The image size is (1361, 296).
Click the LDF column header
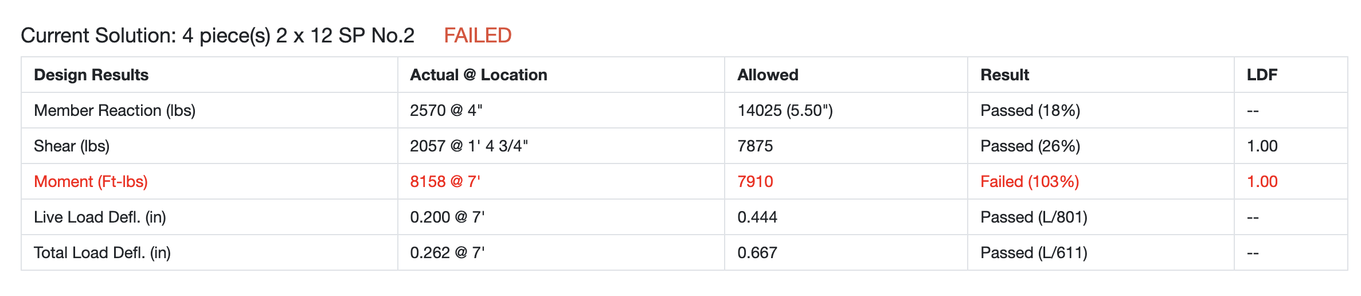[x=1262, y=75]
